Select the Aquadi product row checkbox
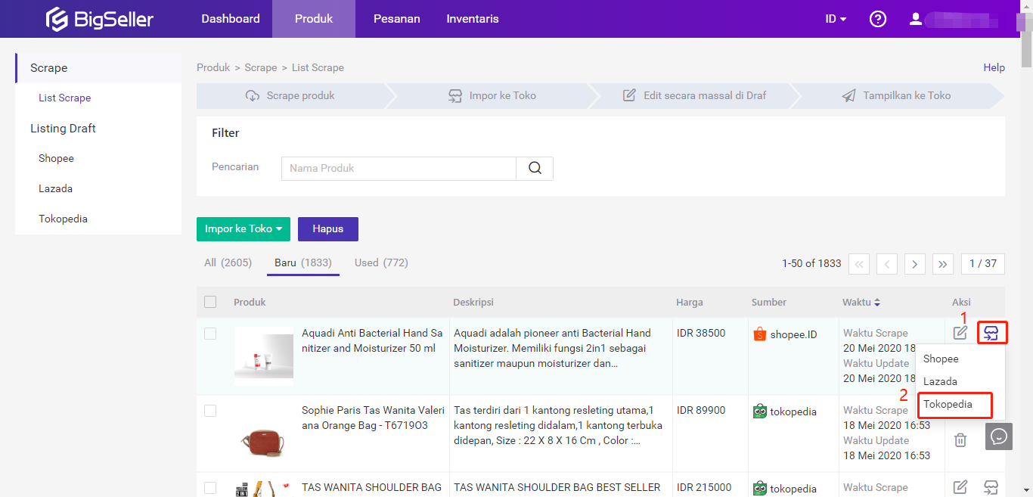1033x497 pixels. coord(210,334)
